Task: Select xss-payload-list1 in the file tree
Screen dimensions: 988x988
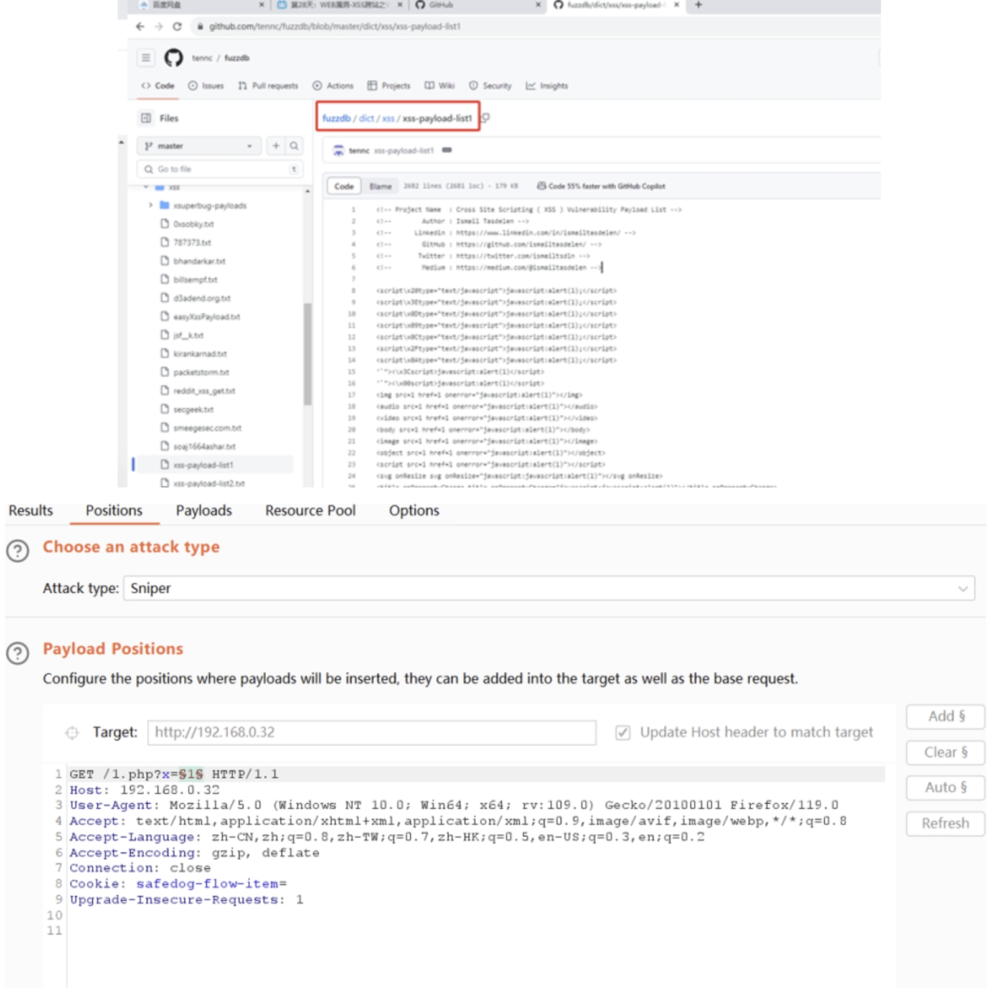Action: 214,464
